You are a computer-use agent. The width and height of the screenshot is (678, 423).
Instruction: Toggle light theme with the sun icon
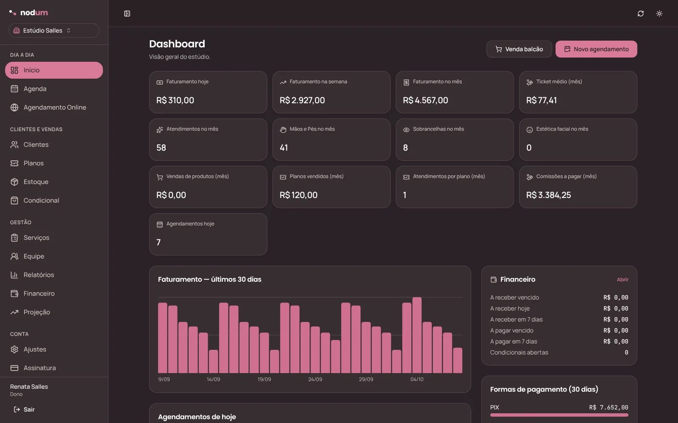tap(659, 14)
